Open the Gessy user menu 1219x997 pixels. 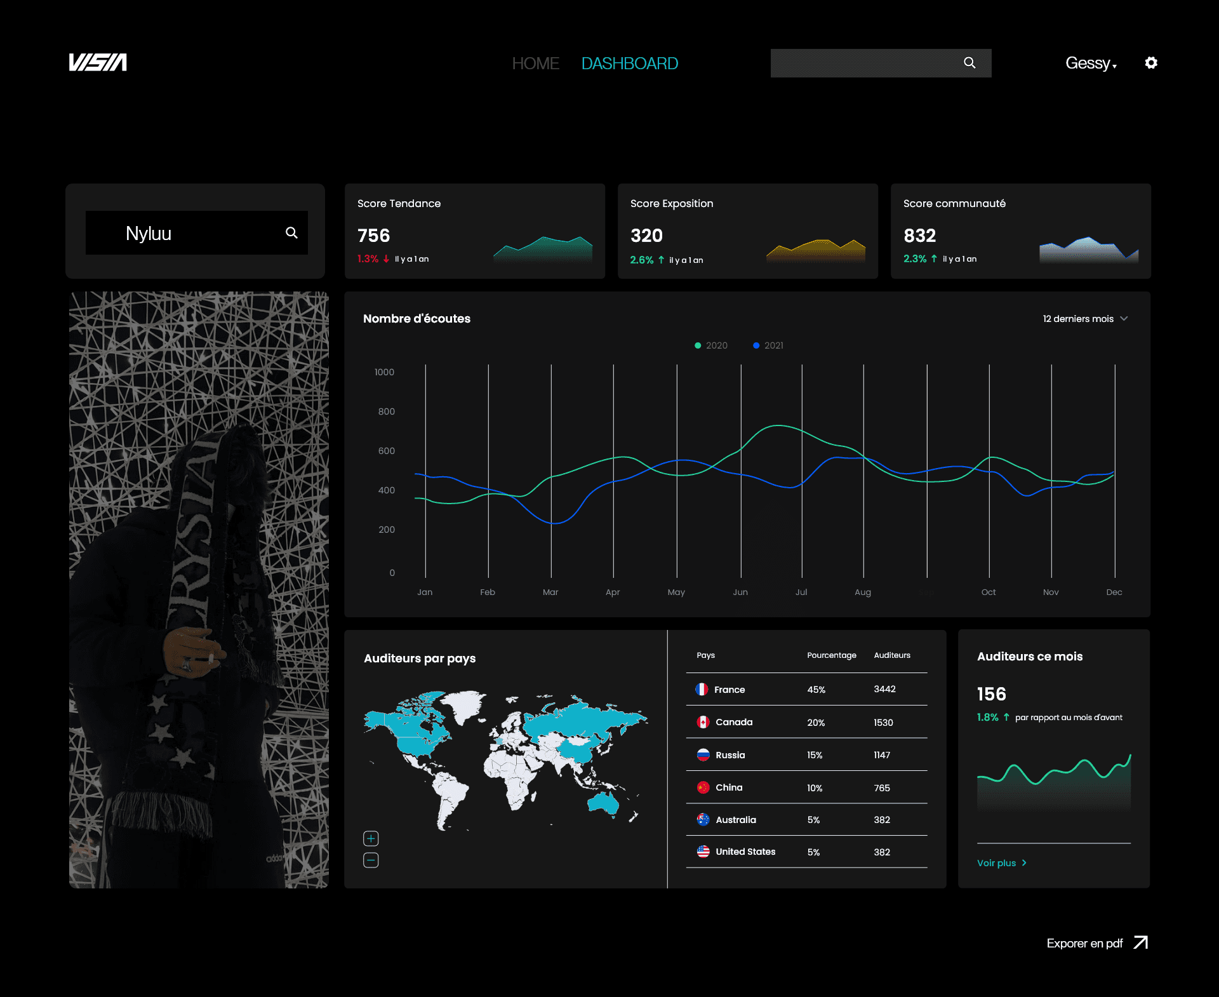[1090, 63]
